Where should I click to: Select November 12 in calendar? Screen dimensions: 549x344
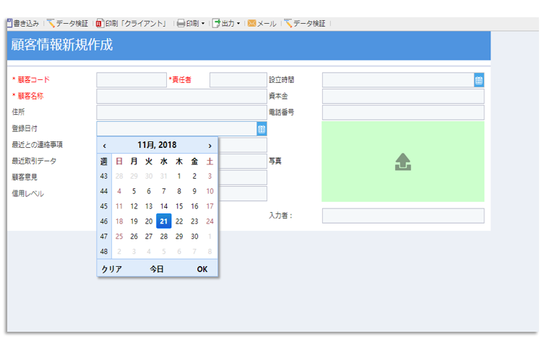coord(134,206)
